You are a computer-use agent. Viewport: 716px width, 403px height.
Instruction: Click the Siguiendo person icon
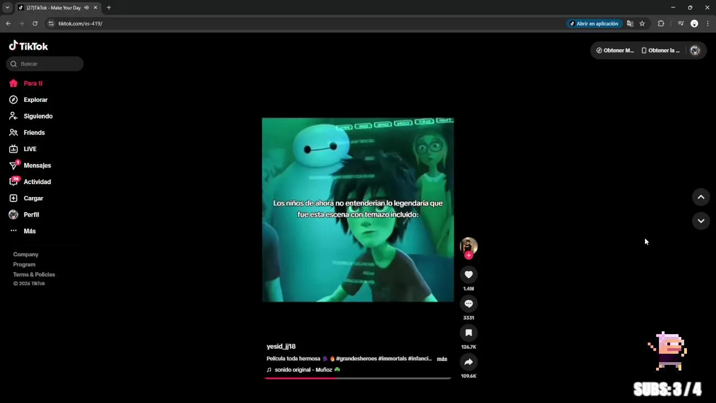(x=13, y=116)
